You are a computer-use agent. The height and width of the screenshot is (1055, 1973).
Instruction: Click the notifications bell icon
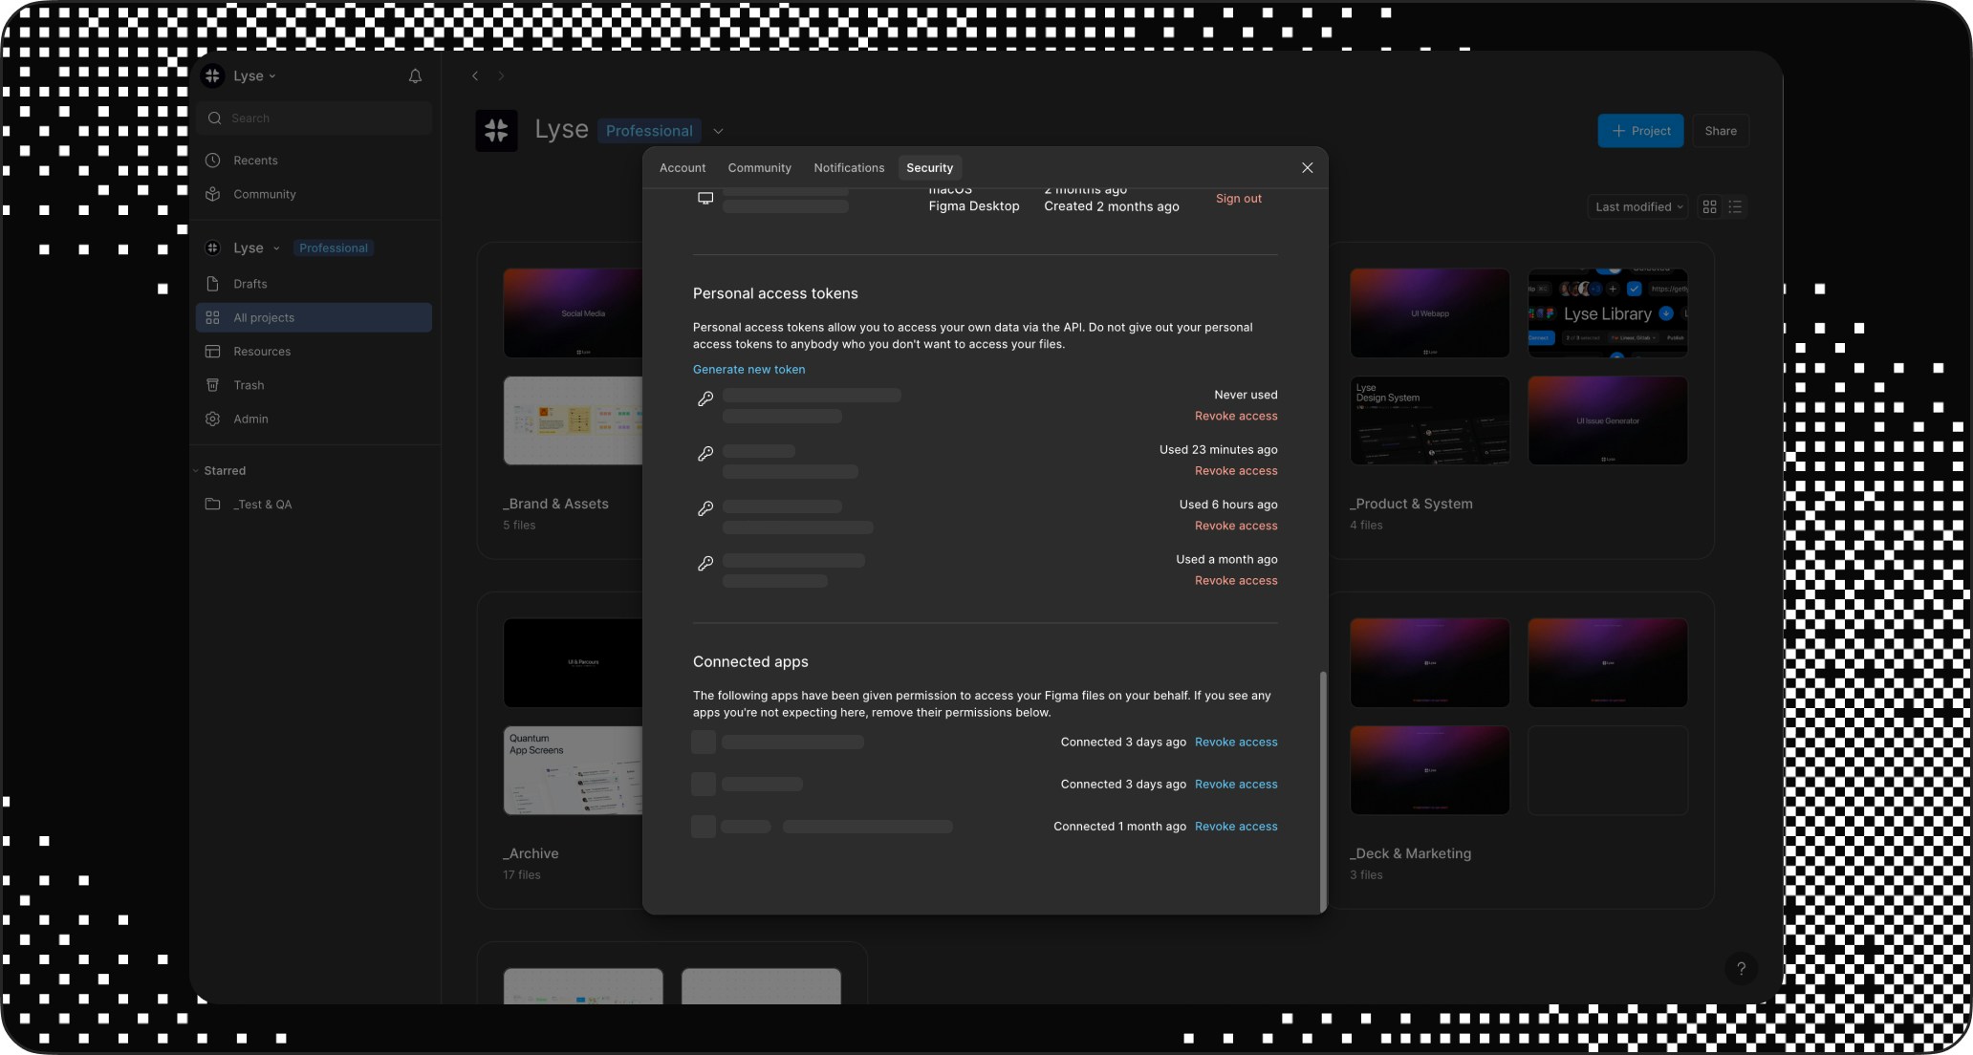415,76
